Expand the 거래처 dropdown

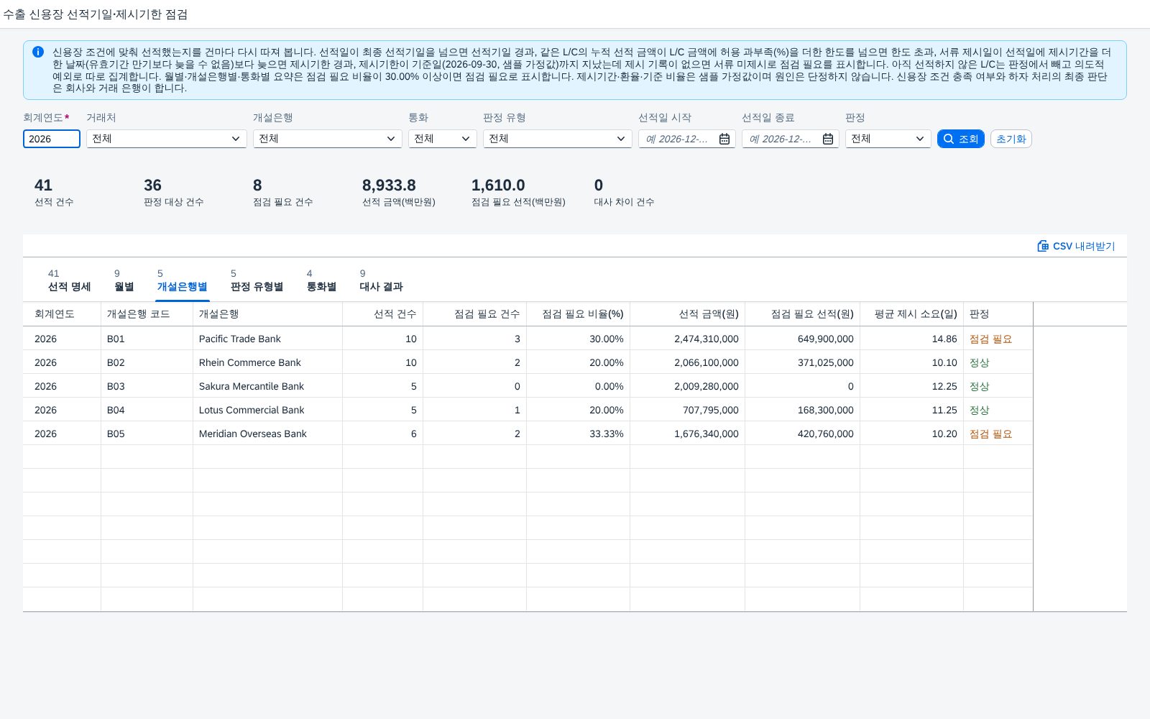click(236, 139)
